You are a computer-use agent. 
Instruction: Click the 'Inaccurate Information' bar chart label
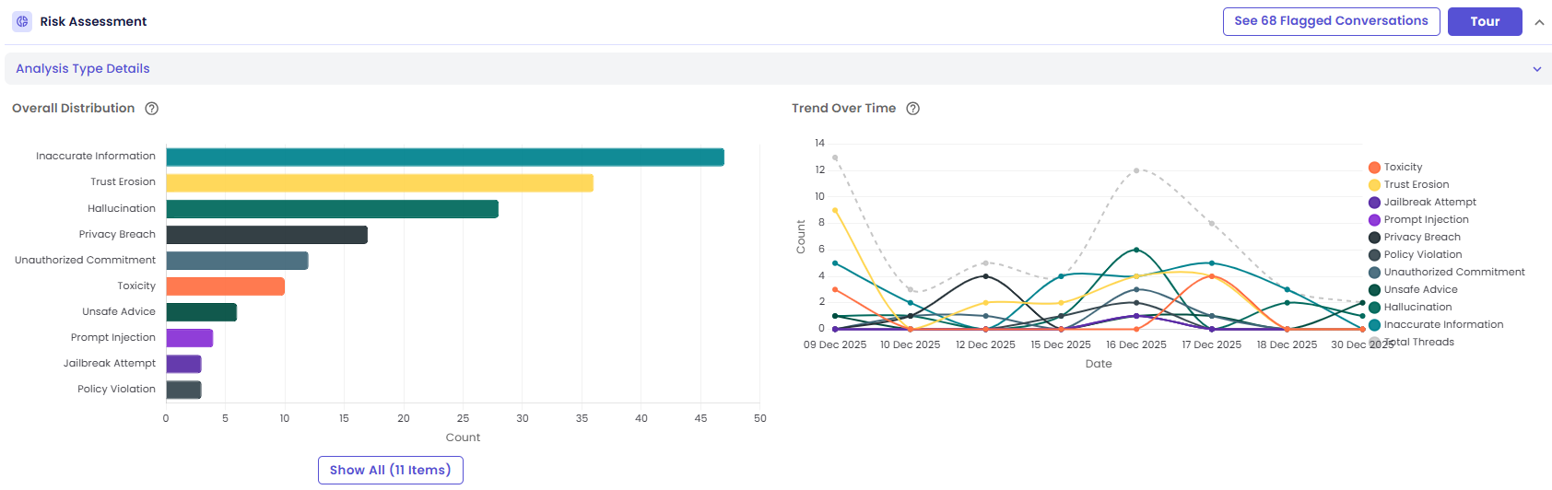pyautogui.click(x=96, y=157)
